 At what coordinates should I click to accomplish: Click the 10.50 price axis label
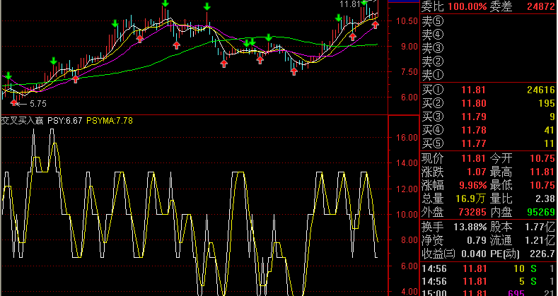[407, 20]
